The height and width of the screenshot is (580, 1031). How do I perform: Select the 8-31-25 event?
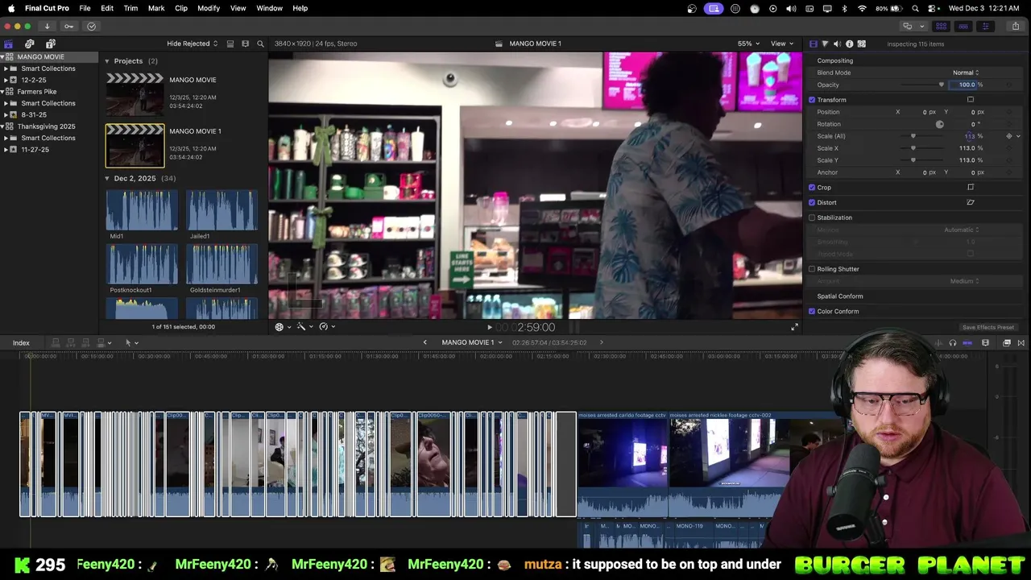34,115
